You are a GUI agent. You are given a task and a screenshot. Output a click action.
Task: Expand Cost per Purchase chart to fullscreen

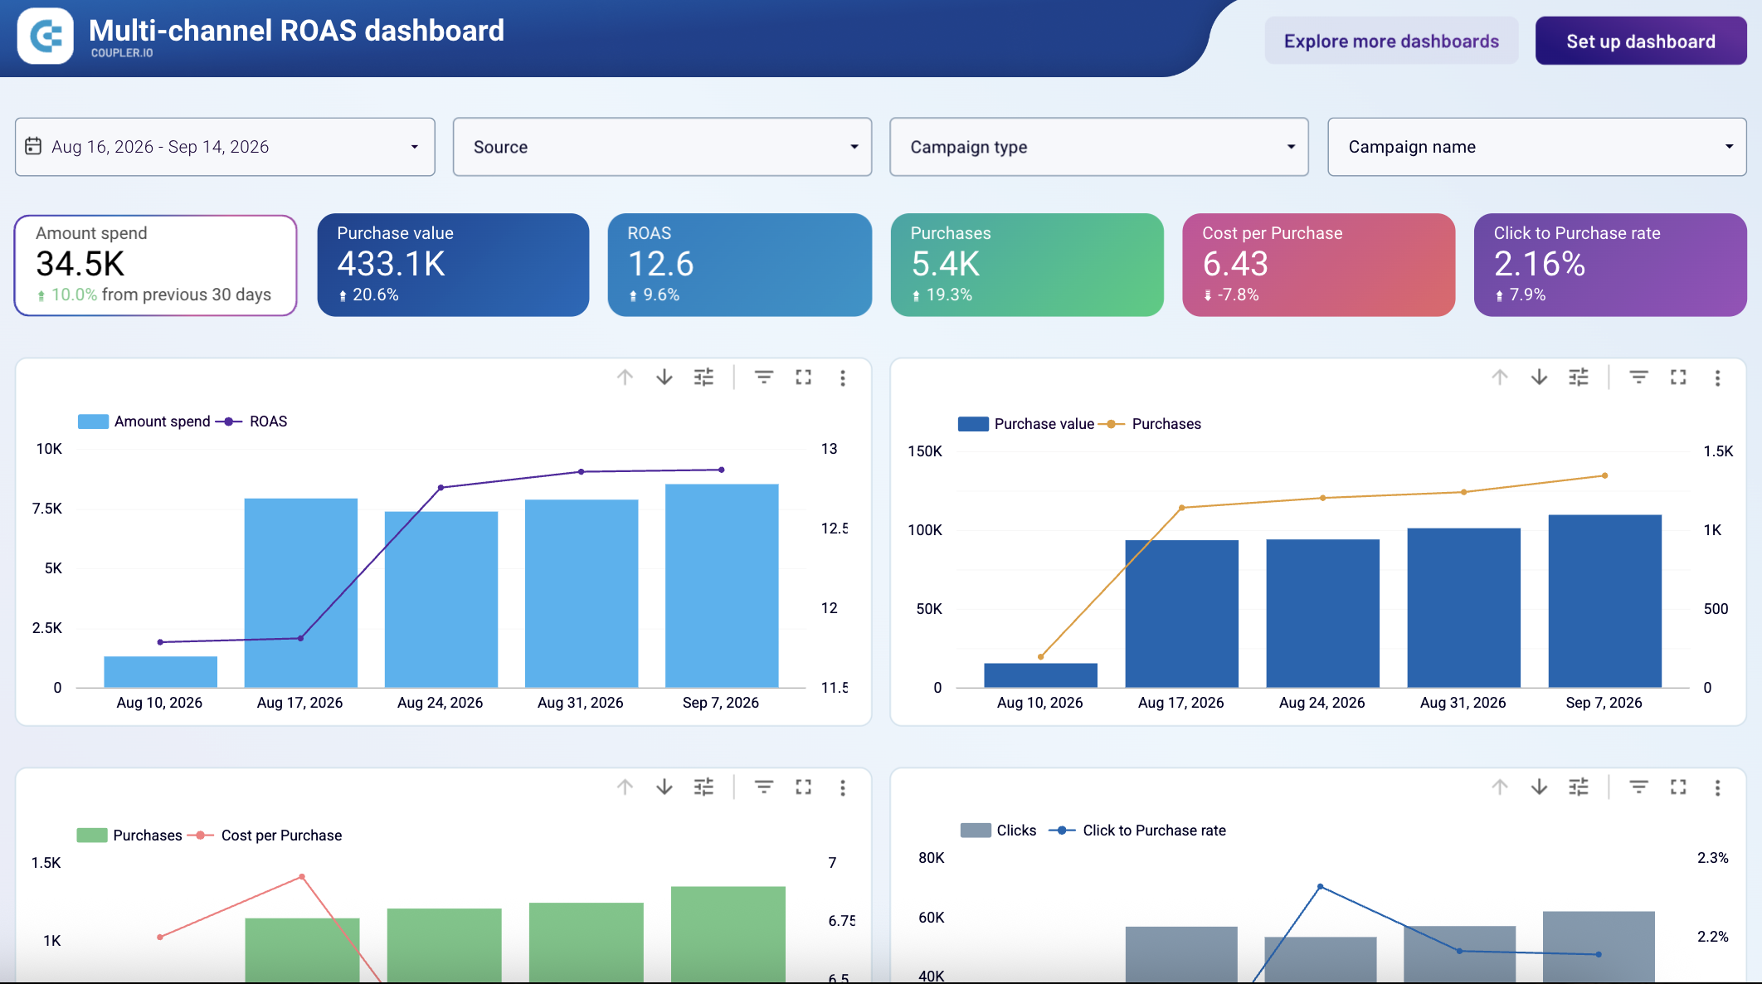click(x=803, y=787)
